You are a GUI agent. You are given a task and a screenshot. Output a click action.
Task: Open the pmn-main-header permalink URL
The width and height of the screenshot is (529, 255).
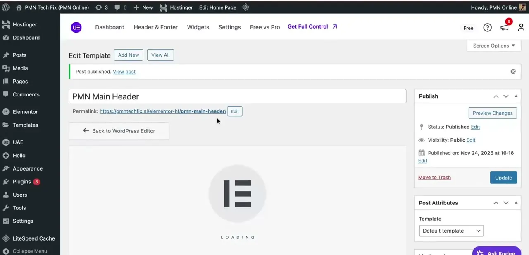coord(163,111)
